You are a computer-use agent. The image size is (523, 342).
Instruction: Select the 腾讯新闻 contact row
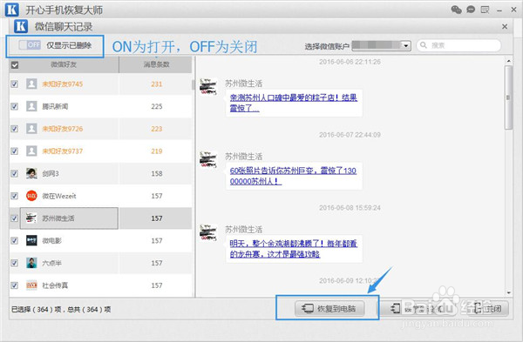[x=100, y=106]
